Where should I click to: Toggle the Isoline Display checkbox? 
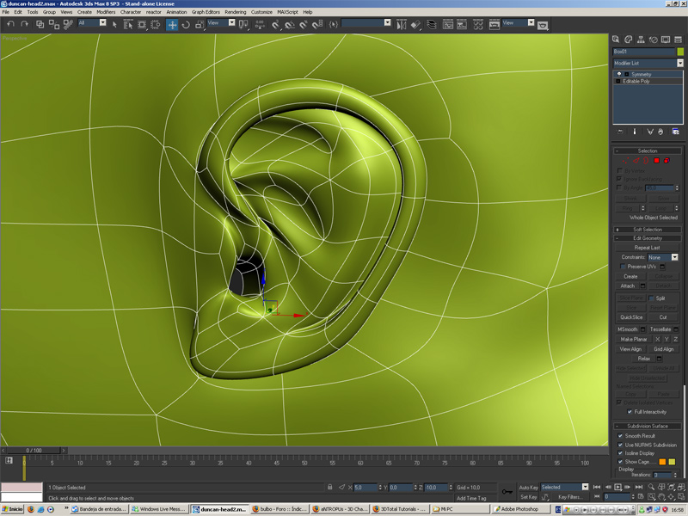620,453
